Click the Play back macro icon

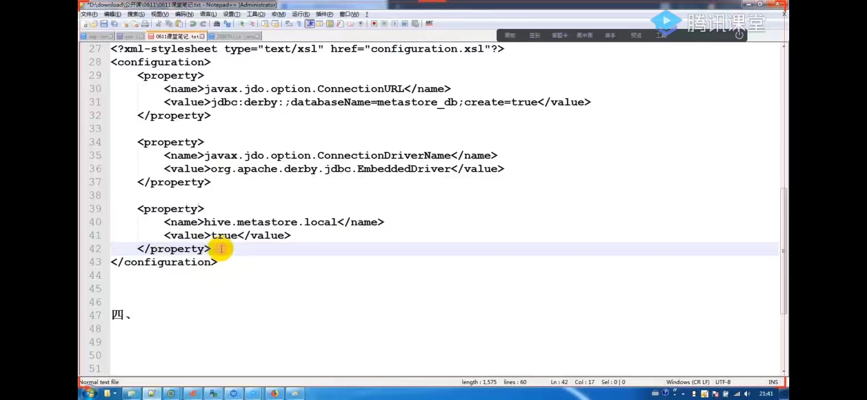(x=394, y=24)
